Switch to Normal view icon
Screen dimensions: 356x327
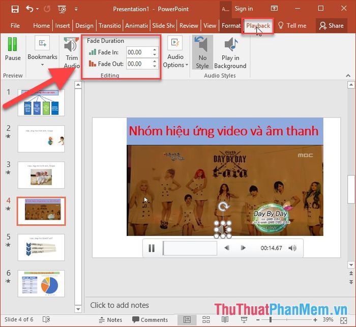click(x=187, y=320)
